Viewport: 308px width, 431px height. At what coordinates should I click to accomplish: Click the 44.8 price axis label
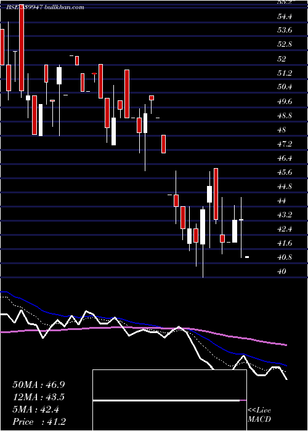[x=285, y=187]
